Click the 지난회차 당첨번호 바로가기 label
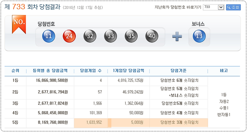247x132 pixels. coord(178,7)
